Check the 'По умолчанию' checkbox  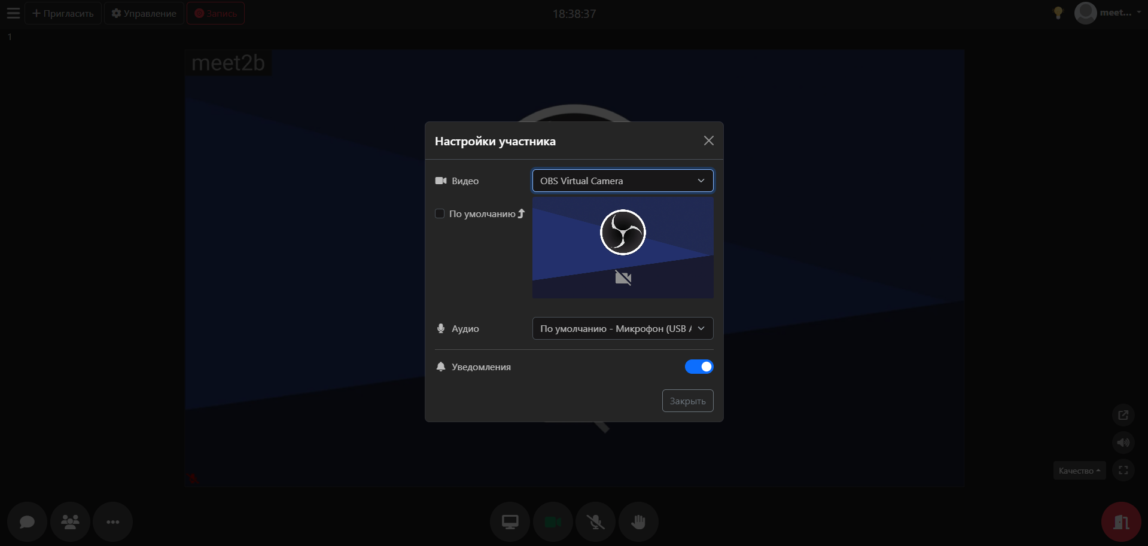(x=440, y=213)
